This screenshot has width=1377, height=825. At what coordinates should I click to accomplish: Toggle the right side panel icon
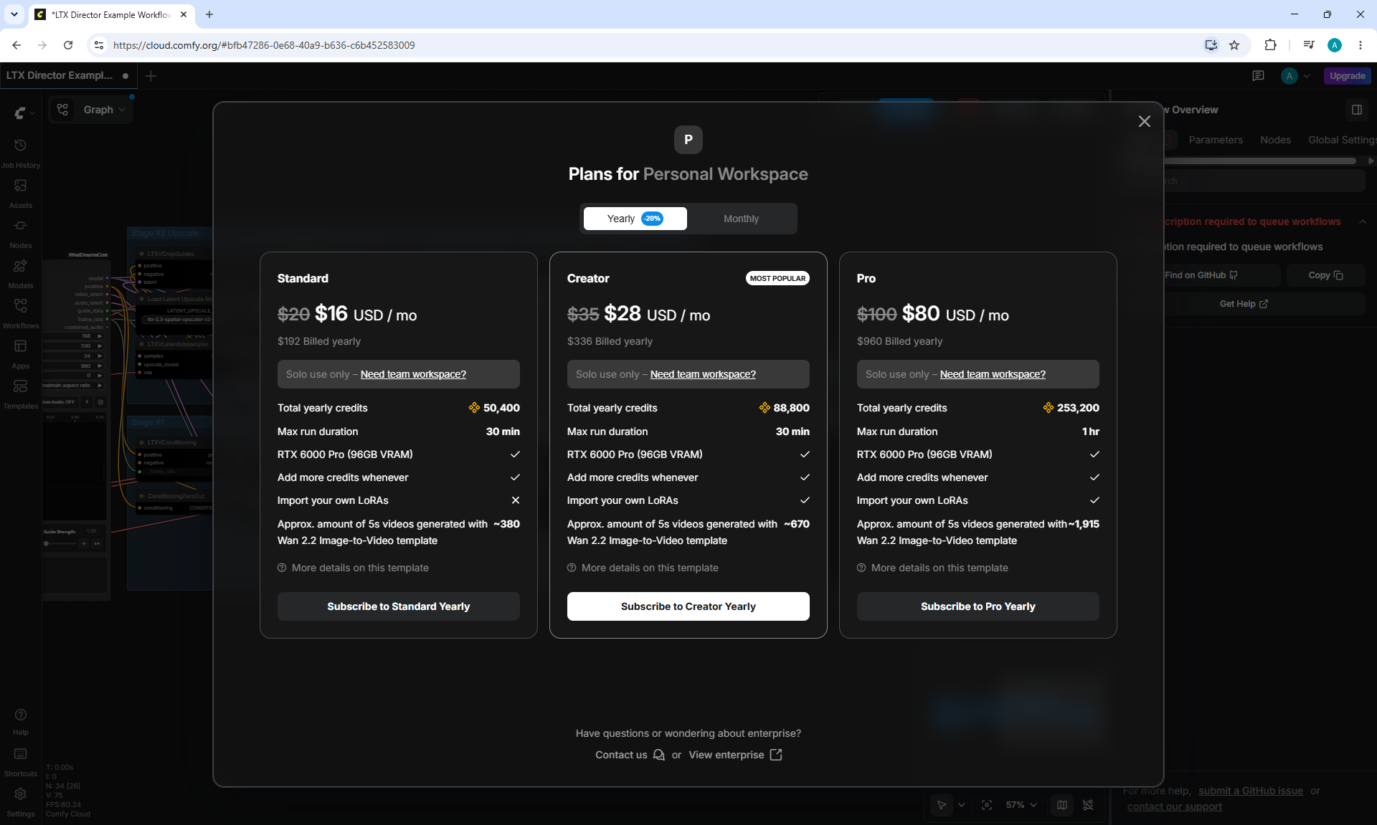click(x=1357, y=110)
